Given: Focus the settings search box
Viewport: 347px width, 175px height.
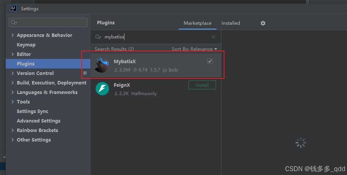Looking at the screenshot, I should [48, 22].
